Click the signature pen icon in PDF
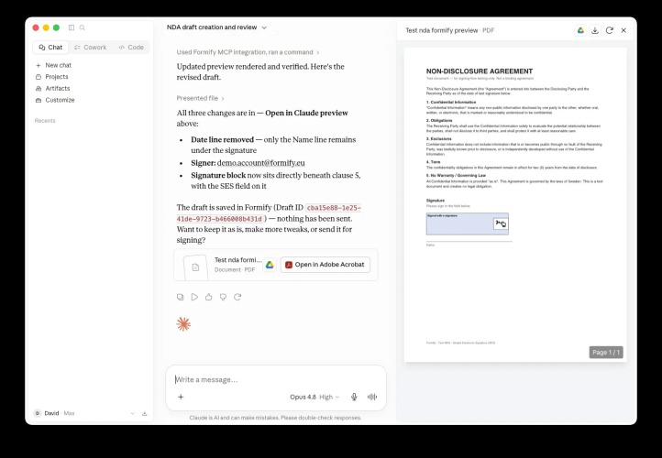662x458 pixels. tap(501, 224)
